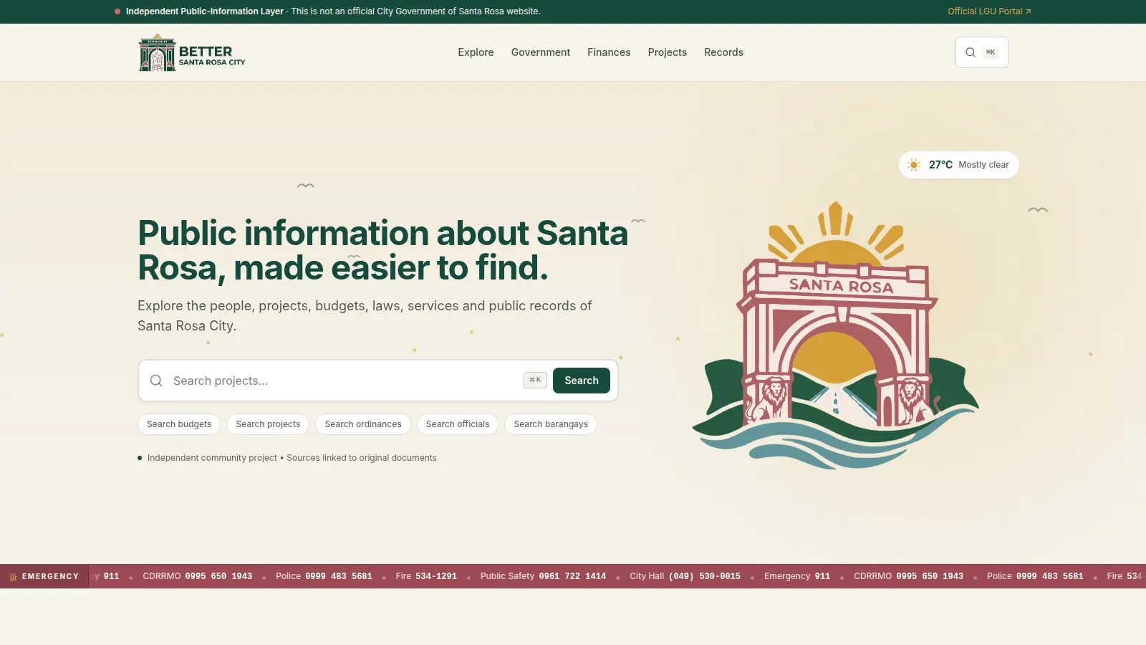Click the magnifier icon in header search box
The image size is (1146, 645).
[x=971, y=52]
